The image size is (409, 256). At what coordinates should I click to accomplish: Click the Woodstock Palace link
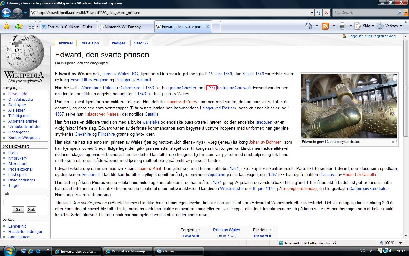(x=98, y=88)
